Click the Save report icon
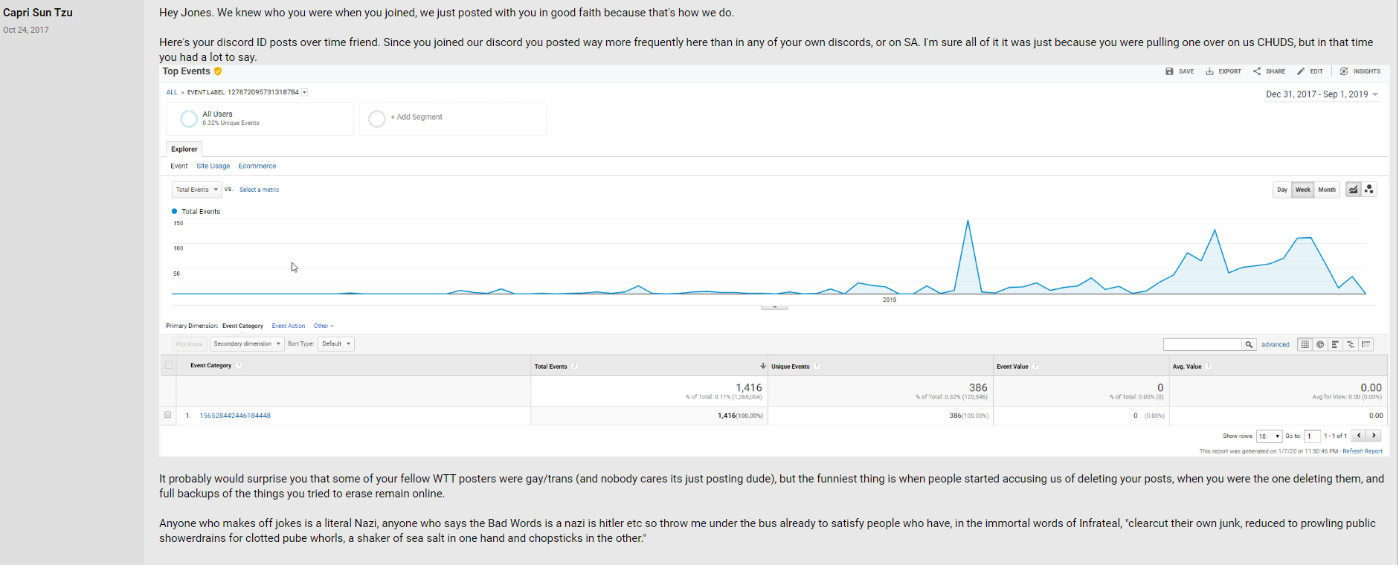The image size is (1399, 565). [x=1169, y=71]
